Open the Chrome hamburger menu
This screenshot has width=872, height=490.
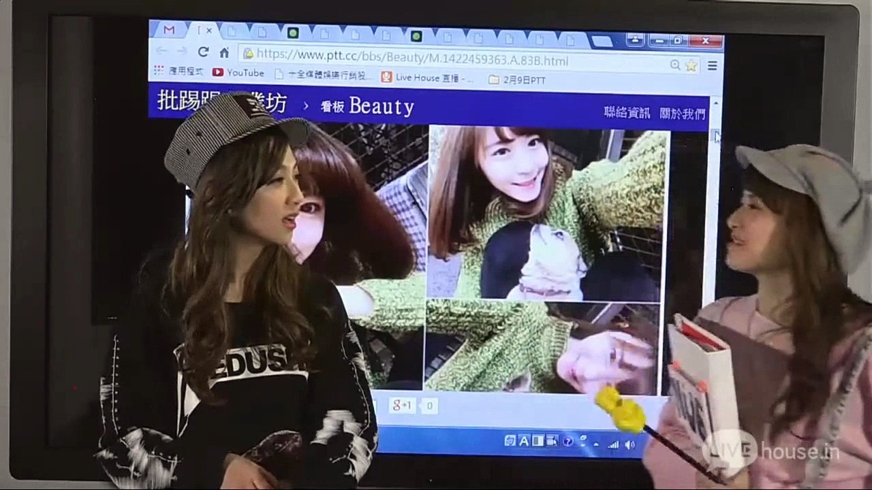713,66
